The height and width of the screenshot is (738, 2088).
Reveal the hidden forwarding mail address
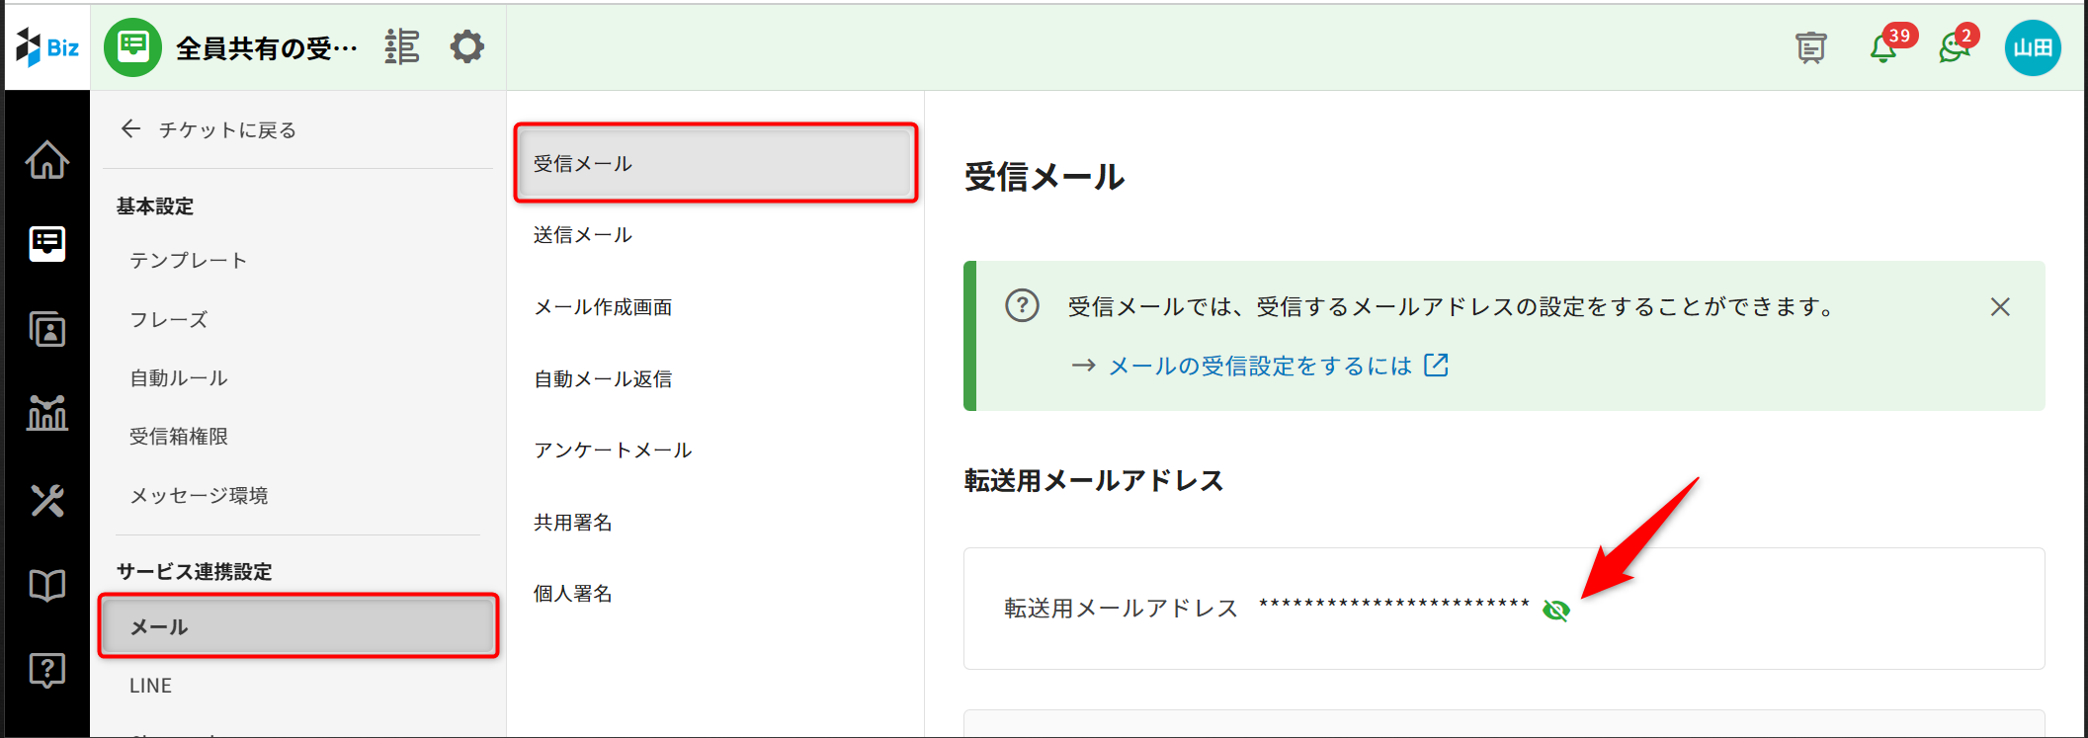(x=1555, y=611)
